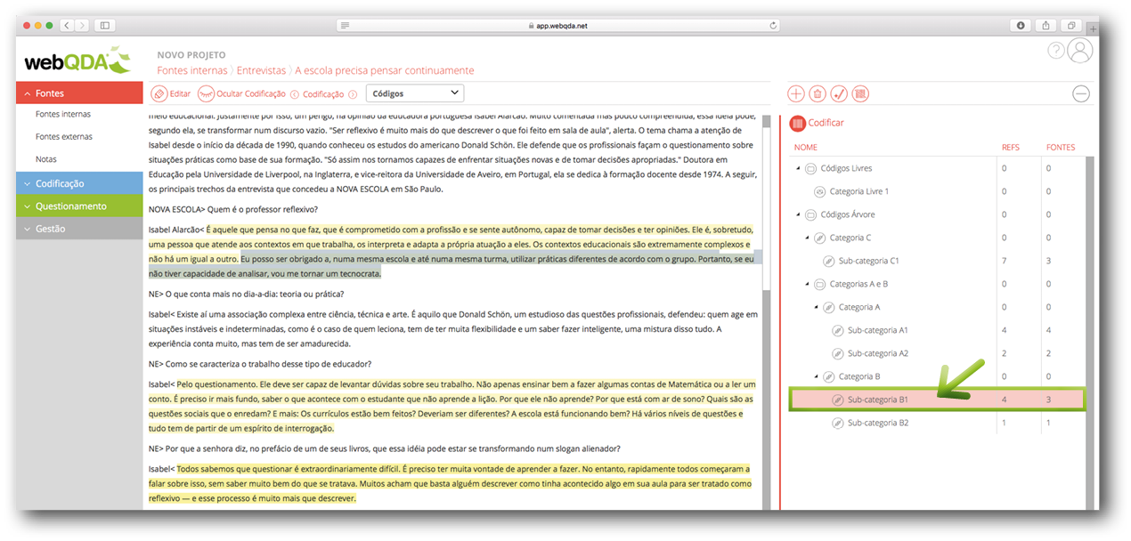This screenshot has height=541, width=1131.
Task: Click the REFS column header
Action: (1011, 148)
